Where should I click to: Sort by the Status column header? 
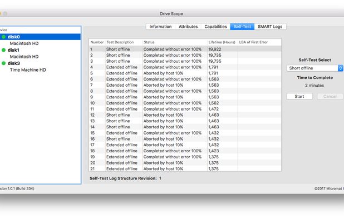pyautogui.click(x=175, y=42)
